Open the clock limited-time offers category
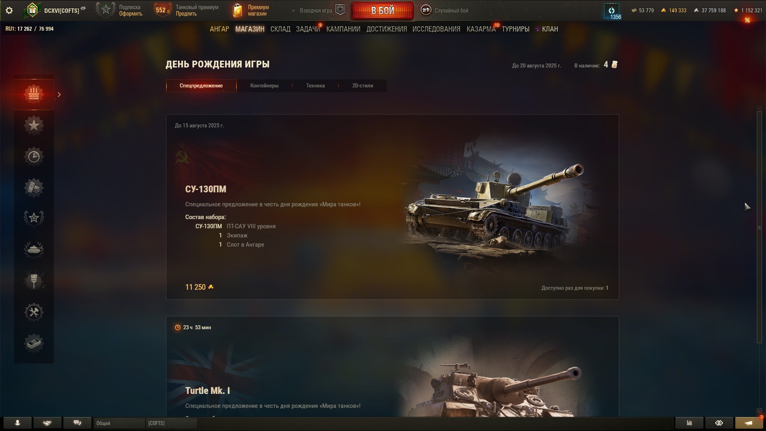The height and width of the screenshot is (431, 766). [34, 156]
